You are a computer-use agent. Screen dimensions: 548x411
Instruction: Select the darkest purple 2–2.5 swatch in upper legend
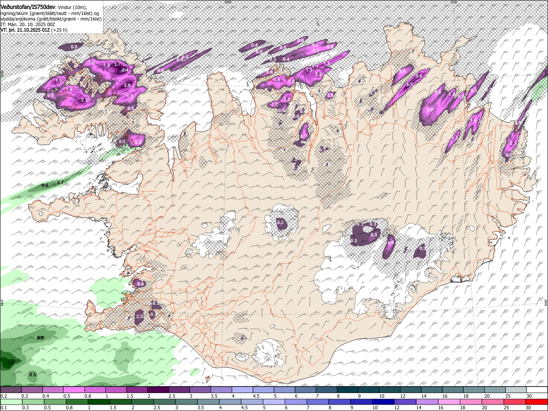(158, 390)
